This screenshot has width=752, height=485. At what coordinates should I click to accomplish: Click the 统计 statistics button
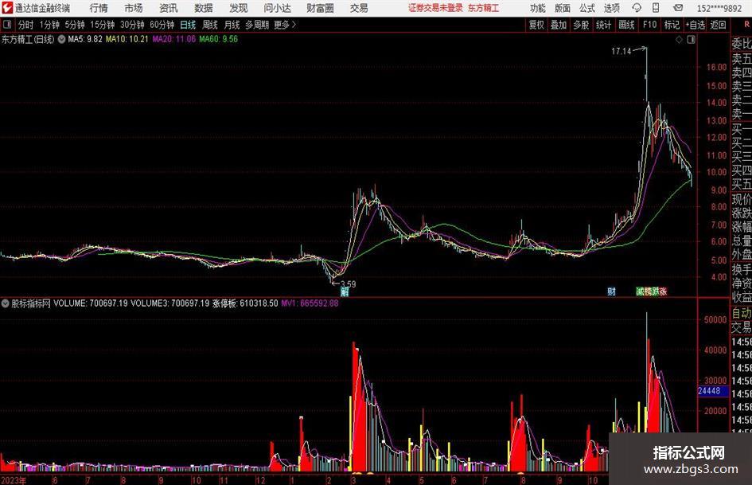click(x=603, y=25)
